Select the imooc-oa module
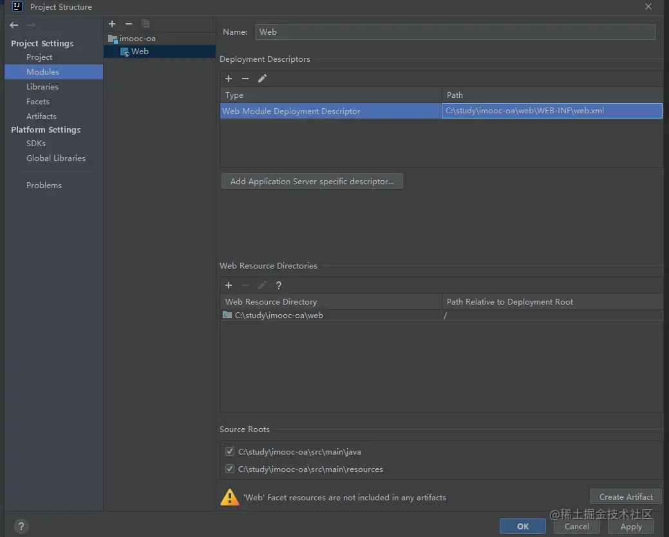Screen dimensions: 669x537 point(160,39)
